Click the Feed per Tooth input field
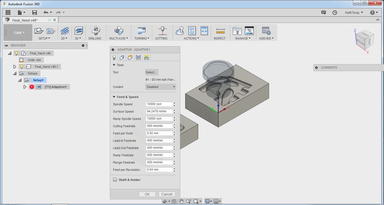 159,133
